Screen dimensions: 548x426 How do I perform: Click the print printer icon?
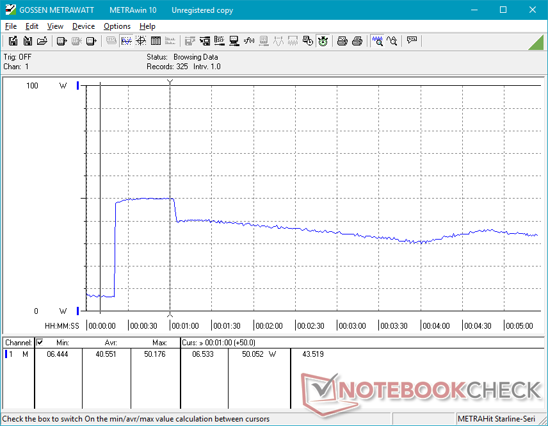coord(357,41)
